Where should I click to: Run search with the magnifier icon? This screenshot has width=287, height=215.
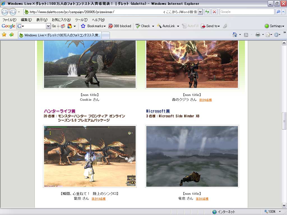pyautogui.click(x=278, y=12)
